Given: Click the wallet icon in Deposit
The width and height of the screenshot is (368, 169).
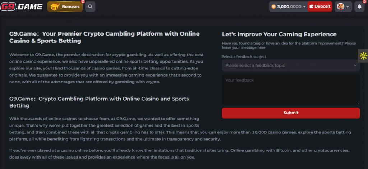Looking at the screenshot, I should [312, 6].
